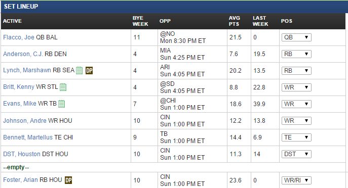Open Kenny Britt's WR position dropdown

pos(296,87)
